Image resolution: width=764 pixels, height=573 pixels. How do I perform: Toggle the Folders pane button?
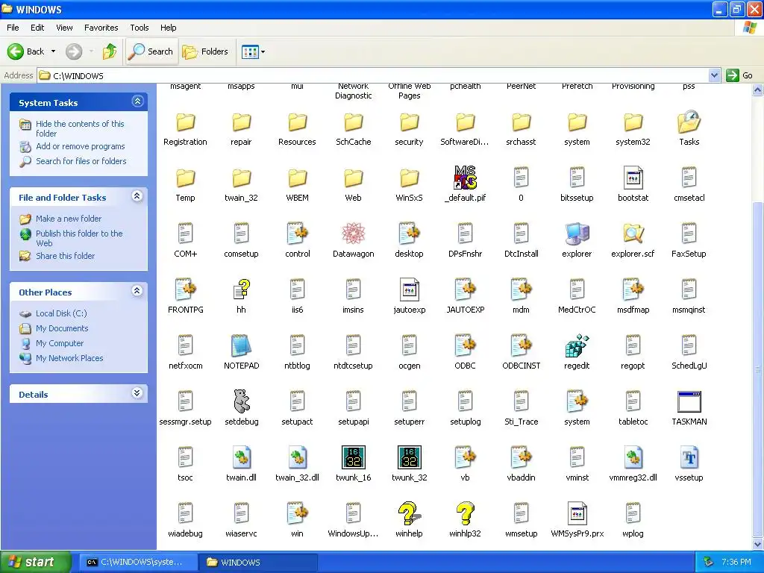click(205, 51)
